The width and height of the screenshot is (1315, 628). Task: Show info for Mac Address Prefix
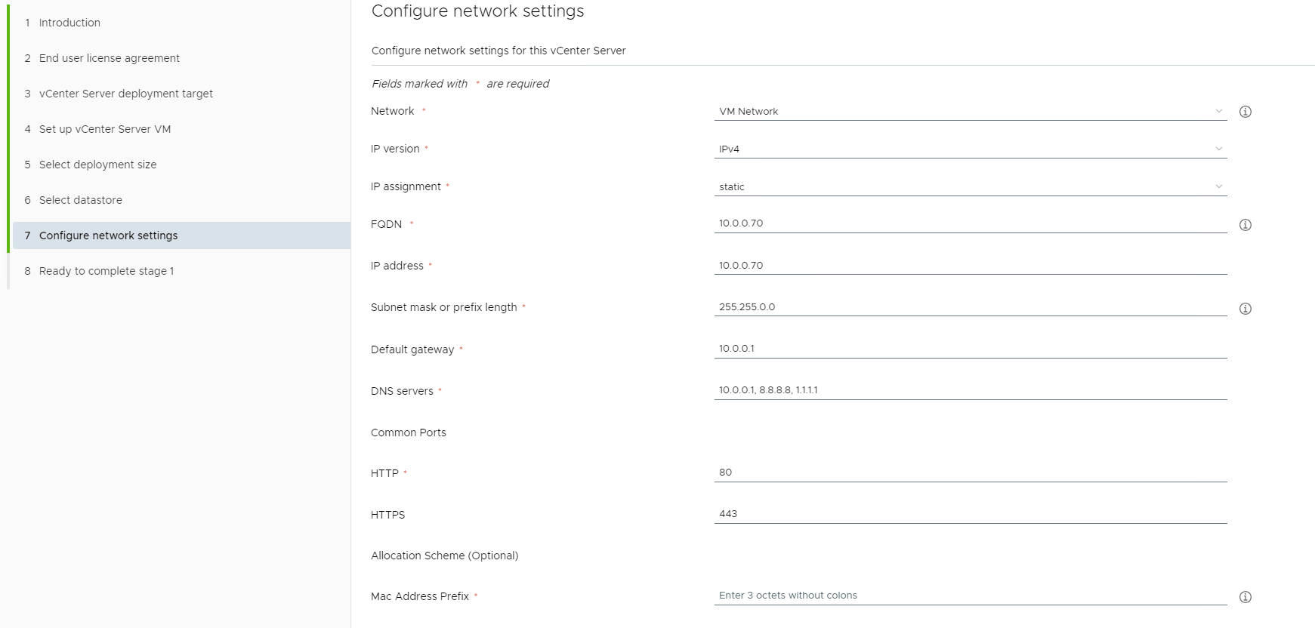tap(1246, 597)
